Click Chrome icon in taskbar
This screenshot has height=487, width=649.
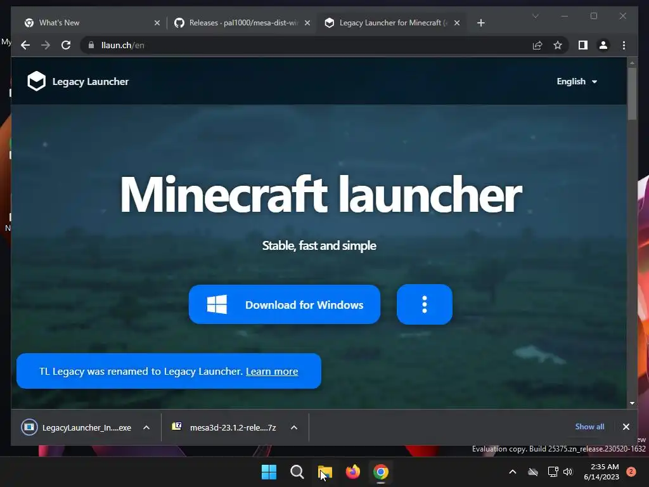tap(381, 472)
